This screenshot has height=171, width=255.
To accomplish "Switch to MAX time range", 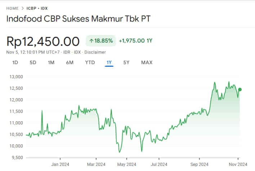I will click(147, 62).
